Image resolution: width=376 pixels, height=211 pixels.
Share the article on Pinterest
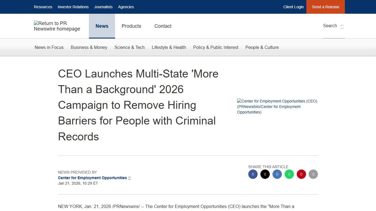coord(301,174)
